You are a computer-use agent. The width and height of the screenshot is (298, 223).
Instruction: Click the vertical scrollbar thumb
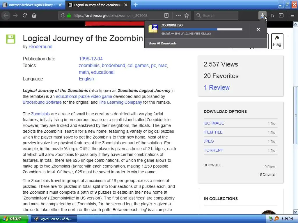click(x=296, y=115)
